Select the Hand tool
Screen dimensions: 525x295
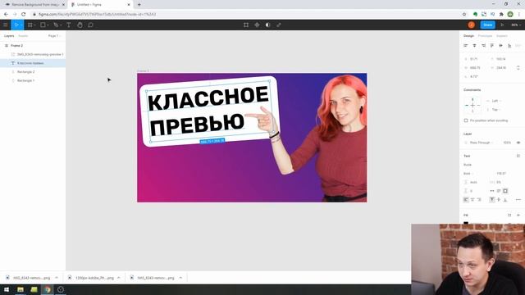[80, 25]
